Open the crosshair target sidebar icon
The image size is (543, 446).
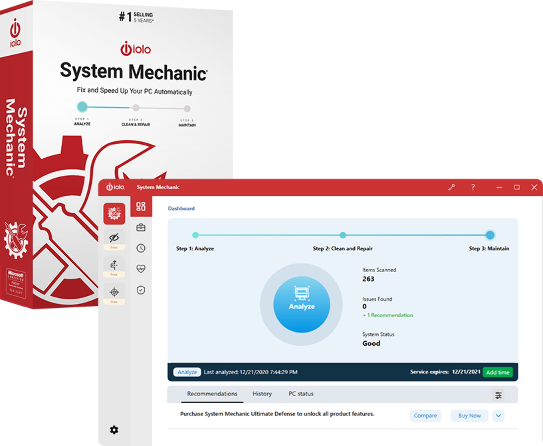(x=114, y=292)
